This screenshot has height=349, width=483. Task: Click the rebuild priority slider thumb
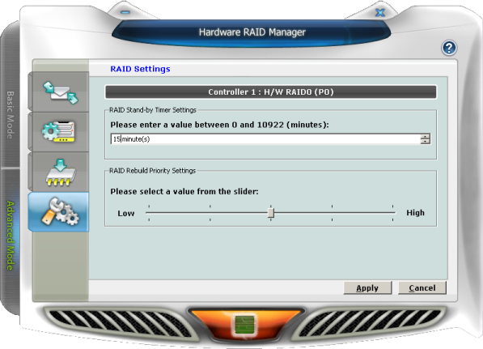(x=271, y=213)
